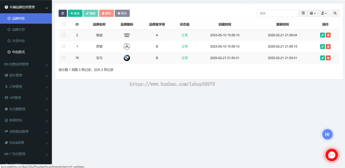Expand the VIP管理 sidebar menu
This screenshot has width=345, height=168.
point(26,98)
